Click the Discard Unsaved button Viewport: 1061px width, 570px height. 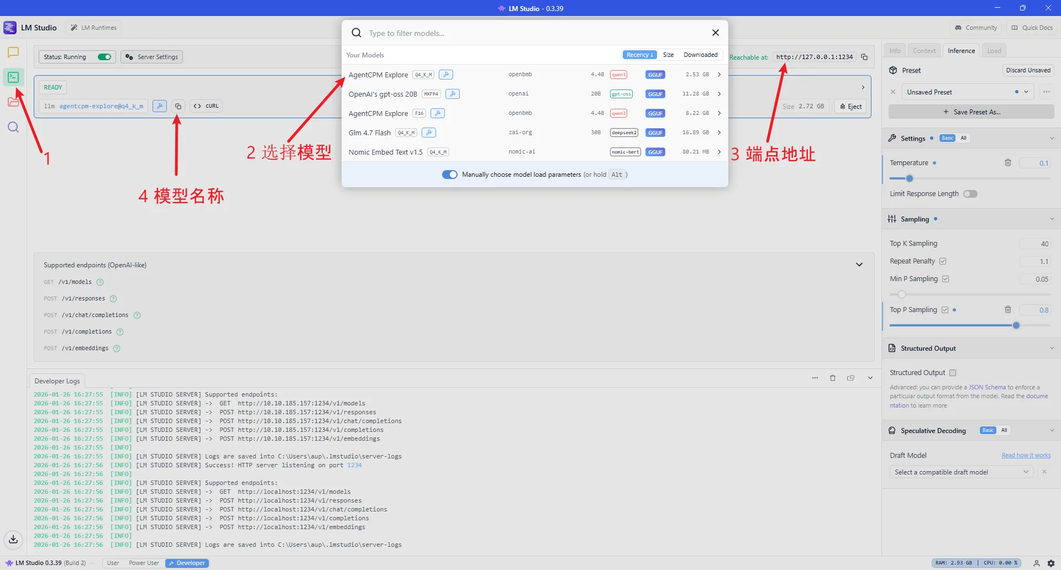pyautogui.click(x=1028, y=70)
